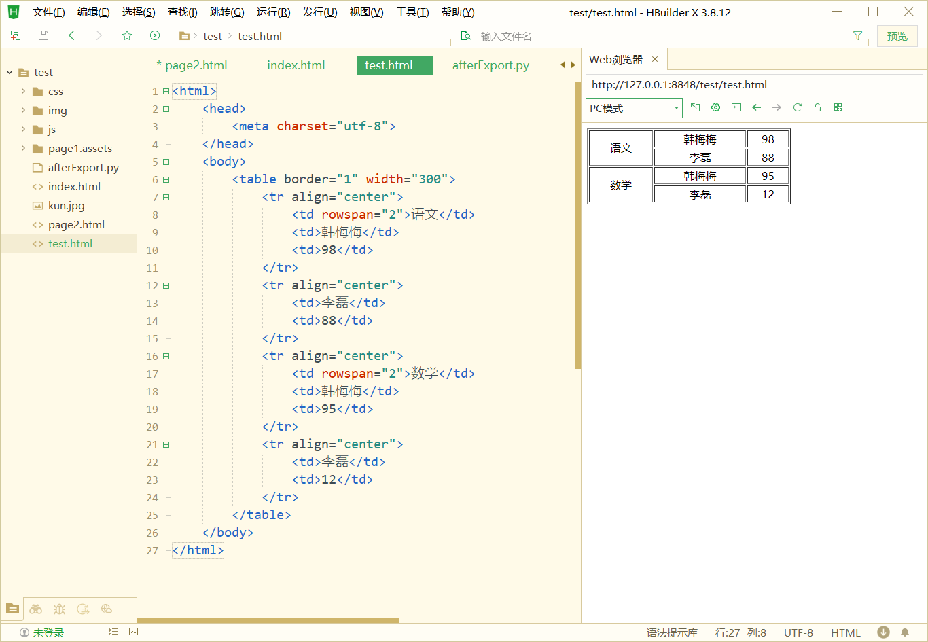Open built-in browser settings gear
Image resolution: width=928 pixels, height=642 pixels.
point(715,107)
